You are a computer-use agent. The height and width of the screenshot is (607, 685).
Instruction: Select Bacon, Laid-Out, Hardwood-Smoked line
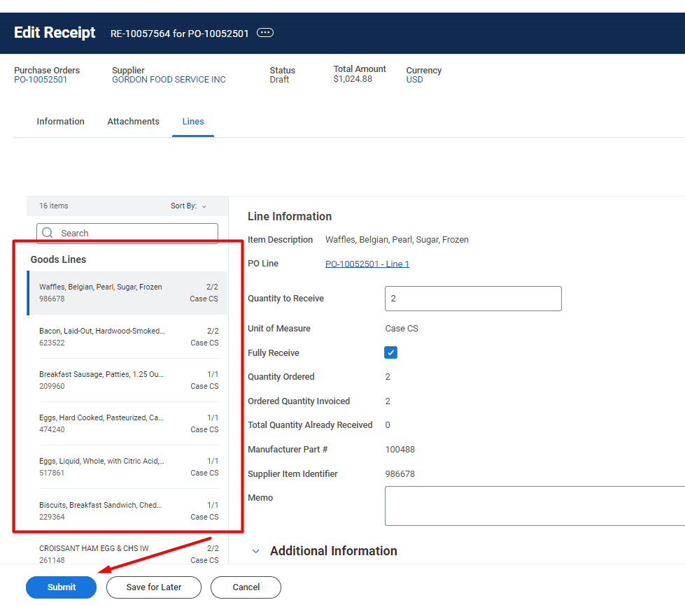(x=129, y=336)
